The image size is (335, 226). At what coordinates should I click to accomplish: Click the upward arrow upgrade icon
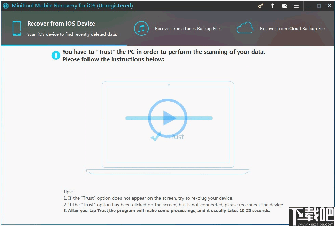tap(273, 6)
